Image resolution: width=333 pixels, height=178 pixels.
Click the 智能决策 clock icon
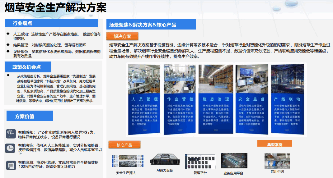click(x=10, y=148)
